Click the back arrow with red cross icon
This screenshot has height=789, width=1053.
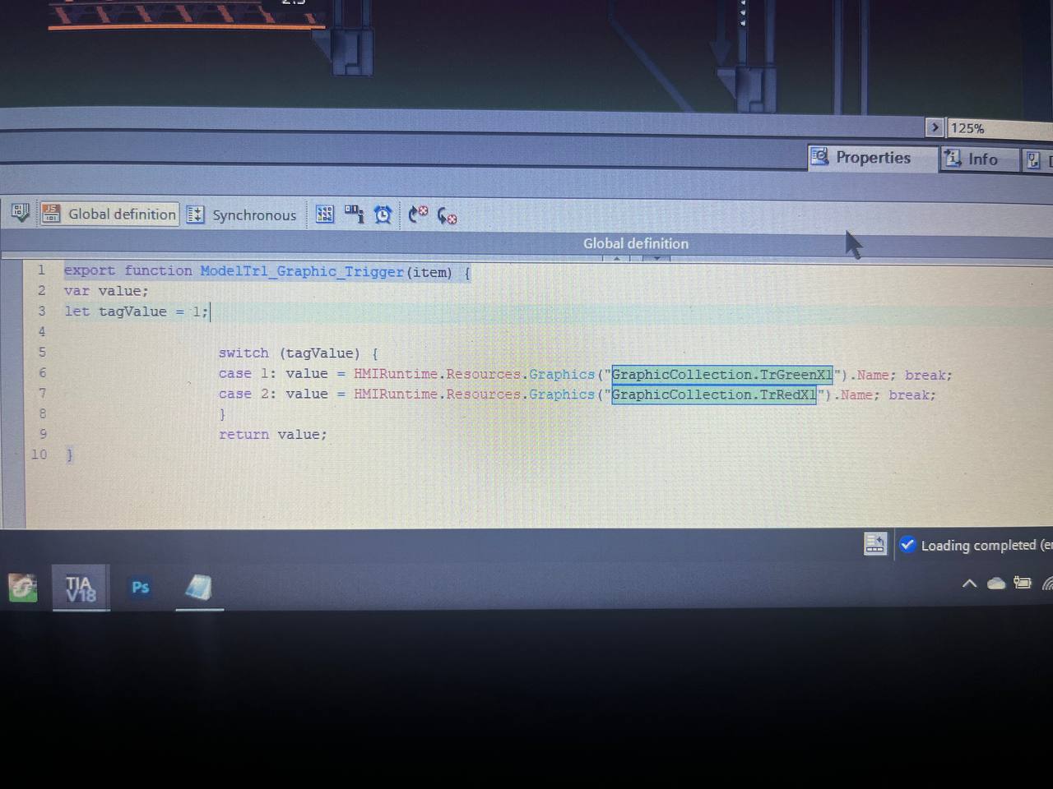[447, 215]
